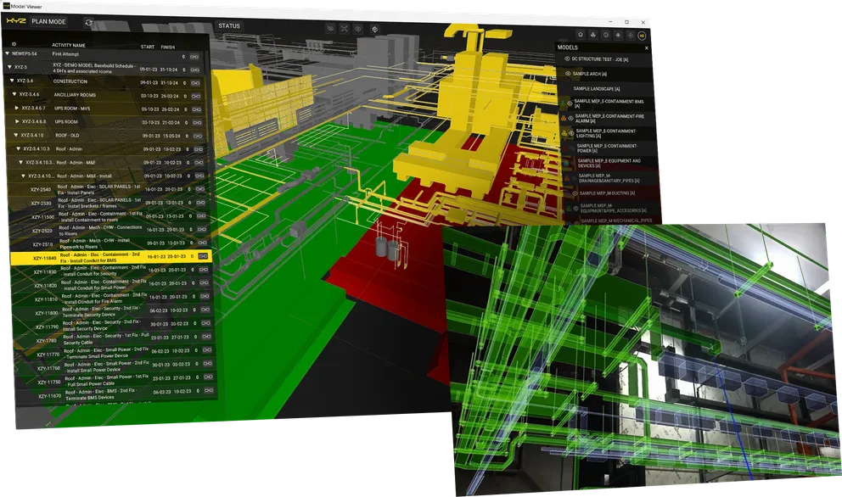Collapse the NEWEPS-54 First Attempt row
Viewport: 842px width, 497px height.
pyautogui.click(x=8, y=53)
